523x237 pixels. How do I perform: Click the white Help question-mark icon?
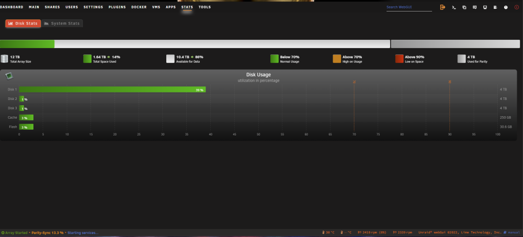pos(506,7)
